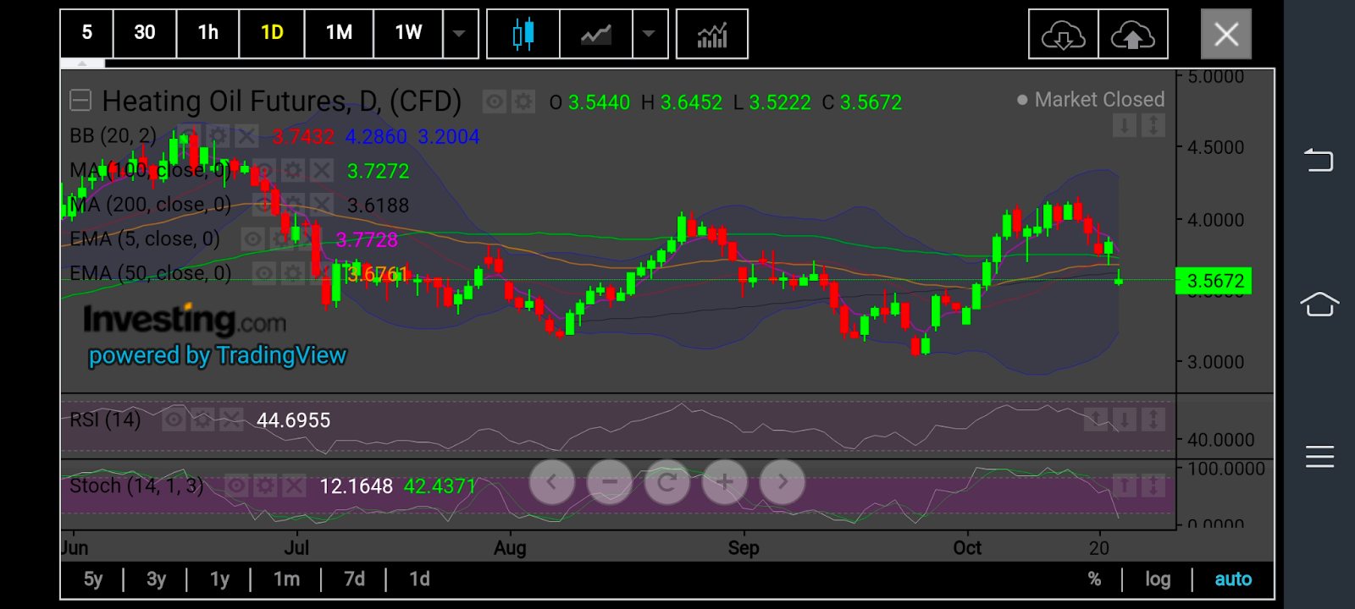Hide the MA (200, close, 0) line
This screenshot has height=609, width=1355.
coord(264,205)
